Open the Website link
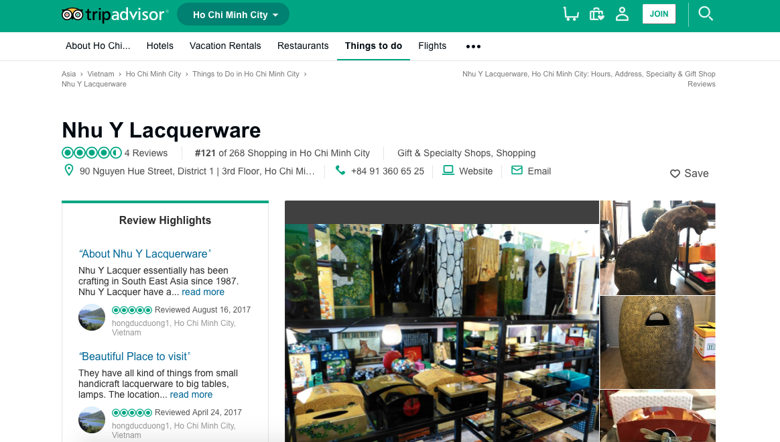Screen dimensions: 780x442 coord(476,171)
